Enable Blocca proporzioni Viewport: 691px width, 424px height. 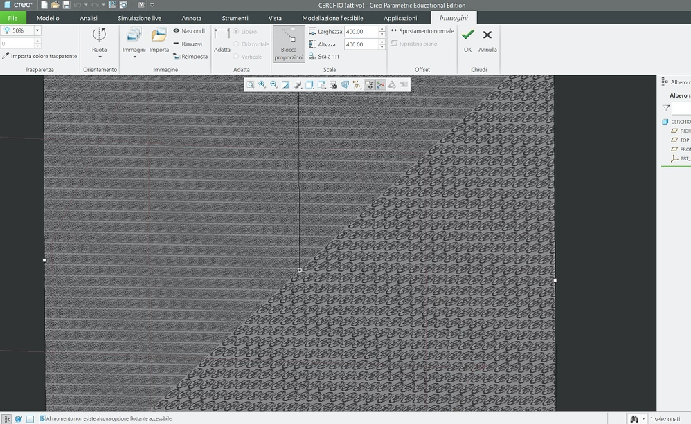point(288,43)
